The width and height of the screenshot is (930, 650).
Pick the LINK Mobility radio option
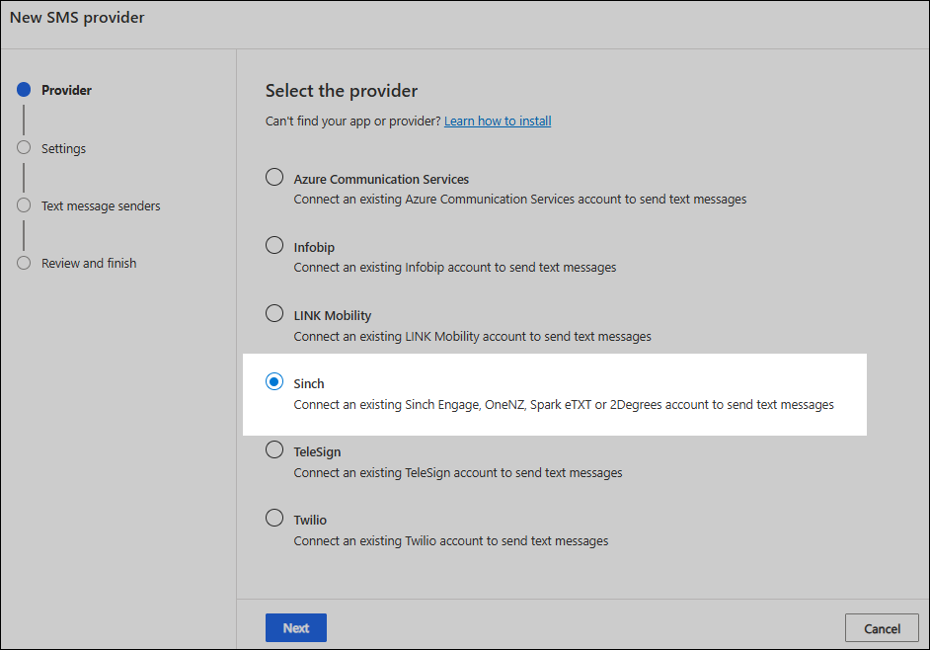click(x=274, y=313)
